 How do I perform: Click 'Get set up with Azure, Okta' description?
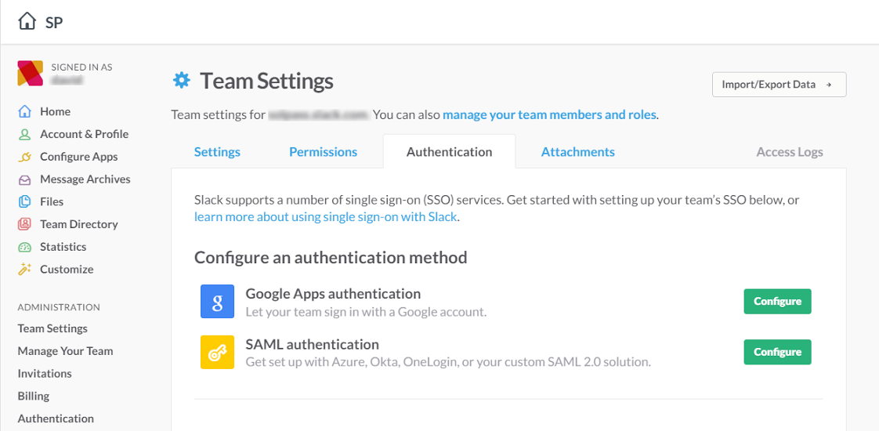(448, 362)
